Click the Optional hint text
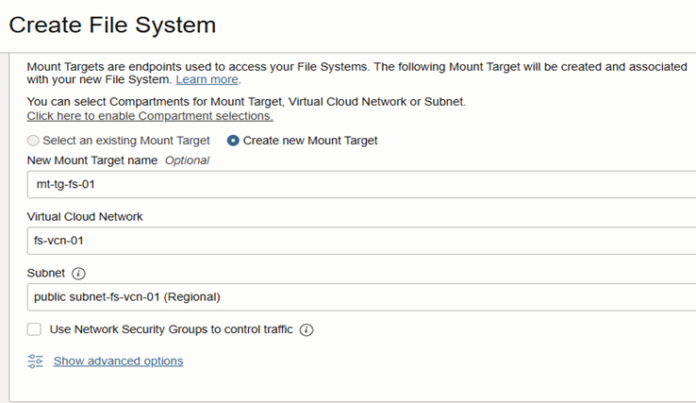Image resolution: width=696 pixels, height=403 pixels. coord(188,160)
